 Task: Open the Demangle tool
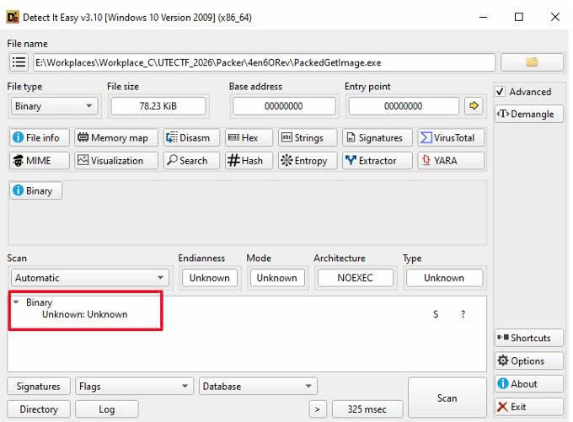528,114
